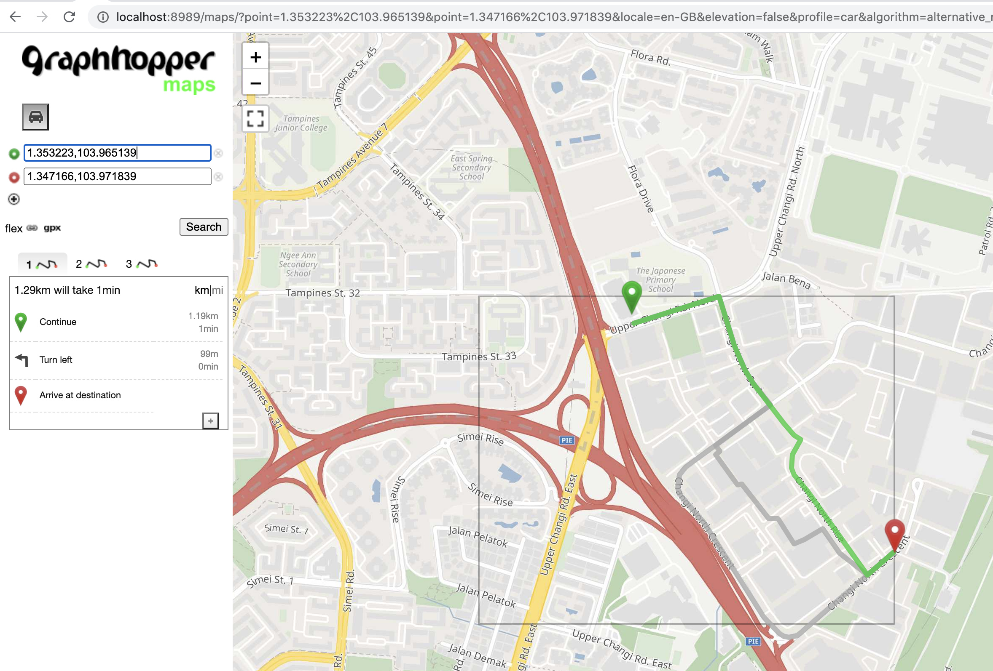Image resolution: width=993 pixels, height=671 pixels.
Task: Switch to alternative route 3 tab
Action: (x=142, y=264)
